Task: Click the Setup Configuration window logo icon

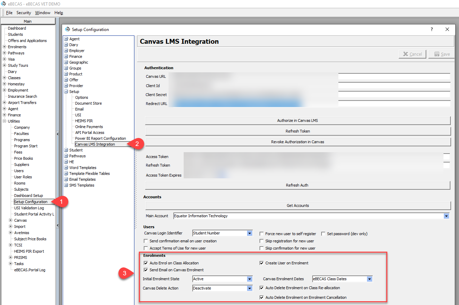Action: click(x=68, y=30)
